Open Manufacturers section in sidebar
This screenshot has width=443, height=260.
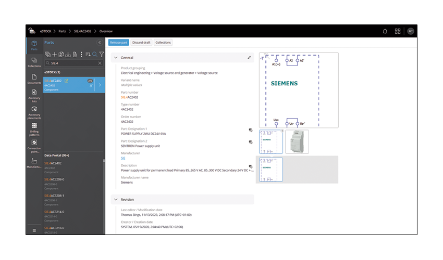pyautogui.click(x=34, y=163)
